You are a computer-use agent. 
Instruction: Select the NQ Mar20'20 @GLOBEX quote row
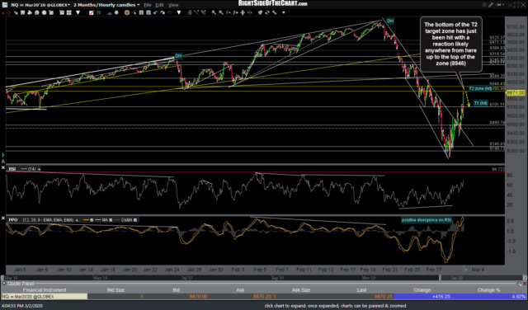pos(264,297)
